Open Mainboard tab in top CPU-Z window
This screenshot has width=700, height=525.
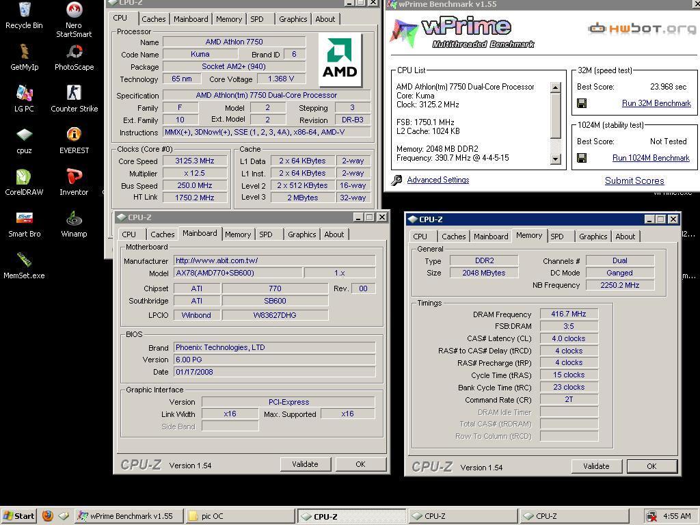pyautogui.click(x=191, y=19)
